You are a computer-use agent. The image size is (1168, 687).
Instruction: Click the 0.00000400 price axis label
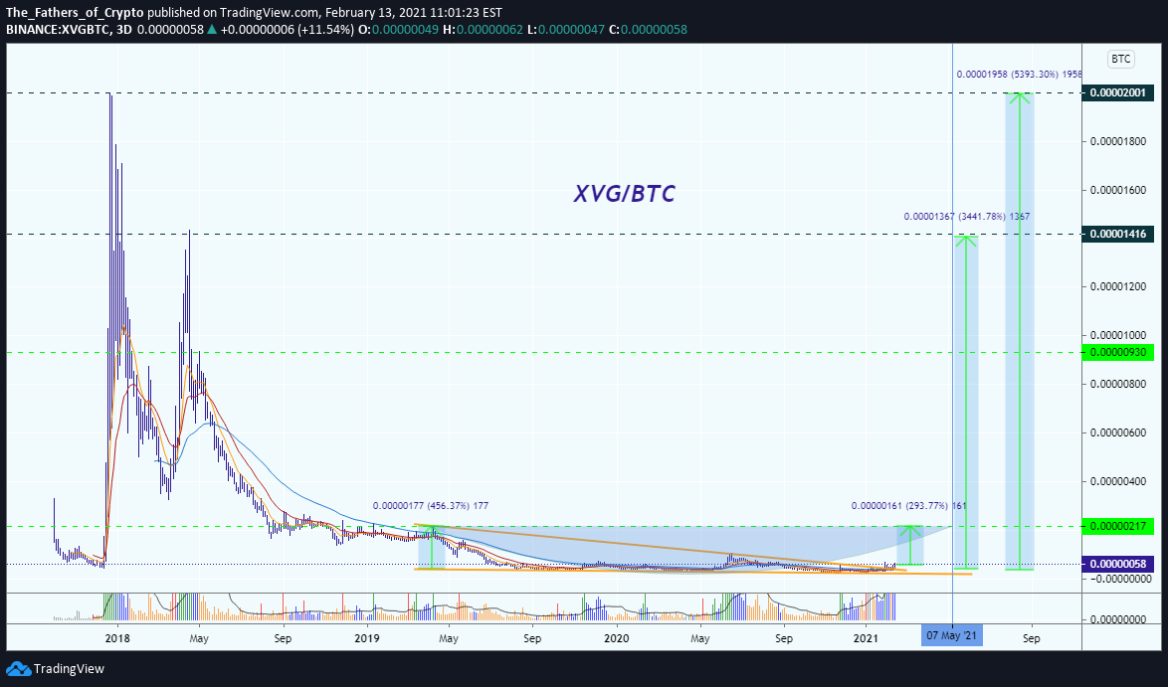point(1118,481)
